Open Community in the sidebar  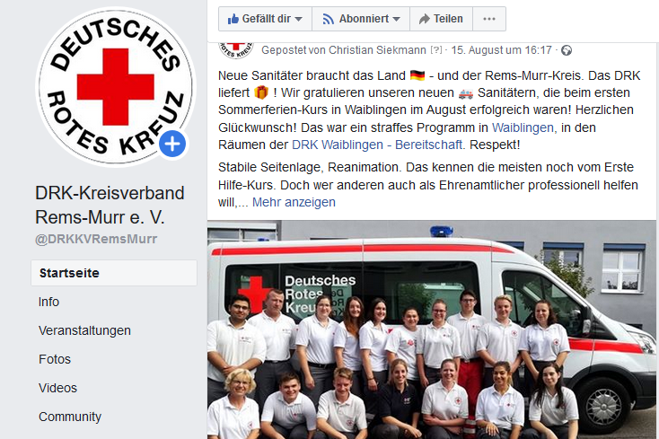click(70, 417)
